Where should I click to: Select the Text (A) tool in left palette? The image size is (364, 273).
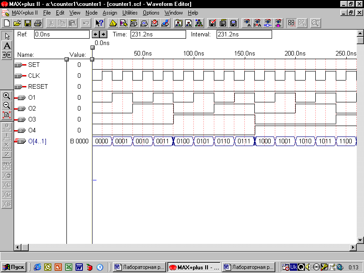click(7, 45)
